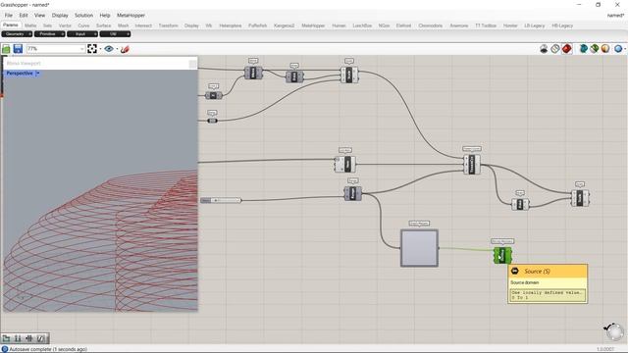The image size is (628, 353).
Task: Open the Solution menu
Action: click(83, 16)
